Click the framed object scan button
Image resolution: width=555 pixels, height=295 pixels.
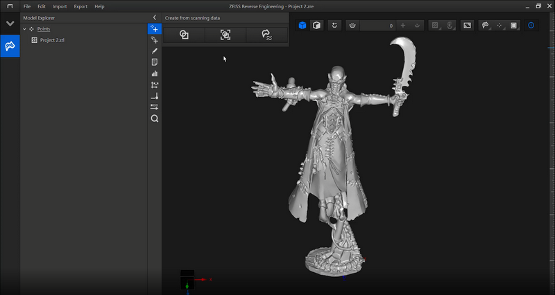(x=225, y=35)
